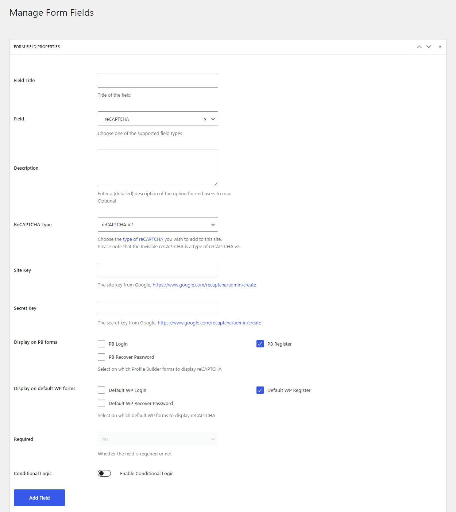
Task: Check the Default WP Login checkbox
Action: 101,390
